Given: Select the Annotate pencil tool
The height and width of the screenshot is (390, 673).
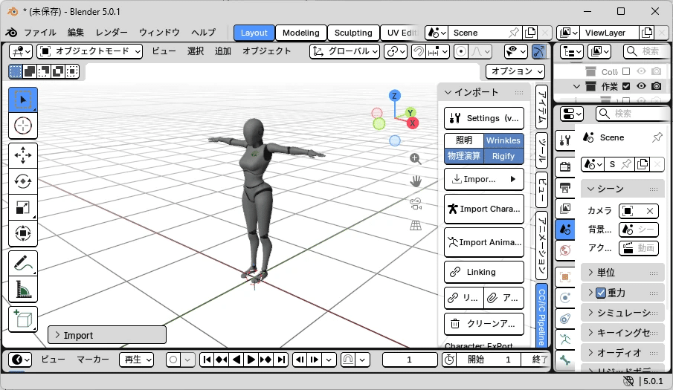Looking at the screenshot, I should pos(23,263).
